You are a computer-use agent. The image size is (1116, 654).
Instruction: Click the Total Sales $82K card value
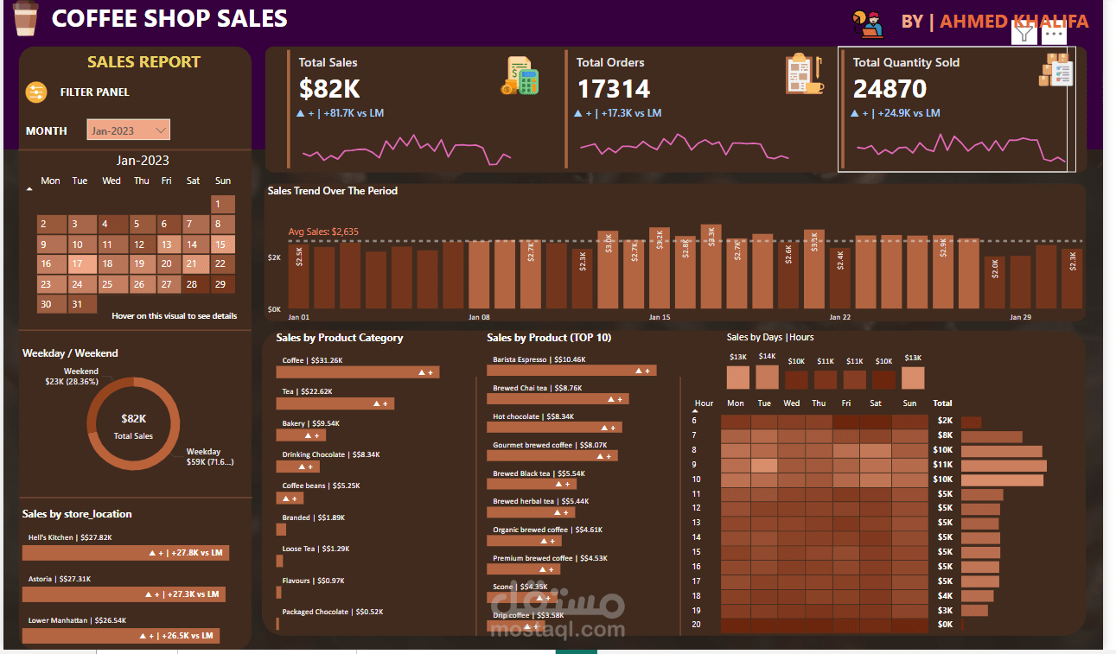(330, 88)
